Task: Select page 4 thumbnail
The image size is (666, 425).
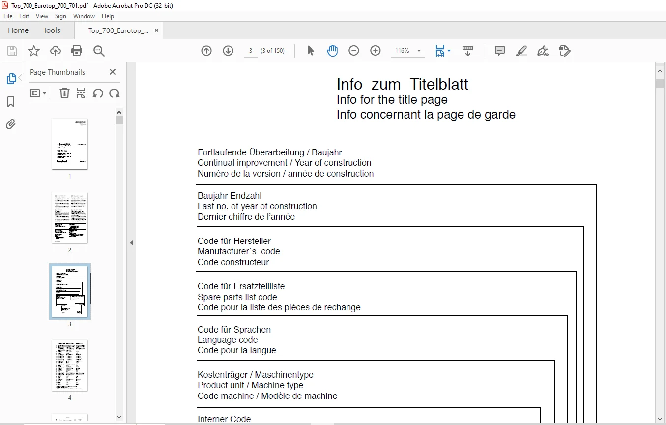Action: pyautogui.click(x=70, y=365)
